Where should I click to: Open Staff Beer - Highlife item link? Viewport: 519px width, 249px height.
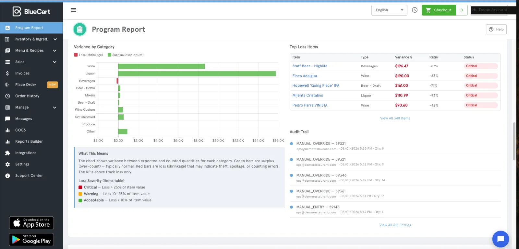click(310, 66)
